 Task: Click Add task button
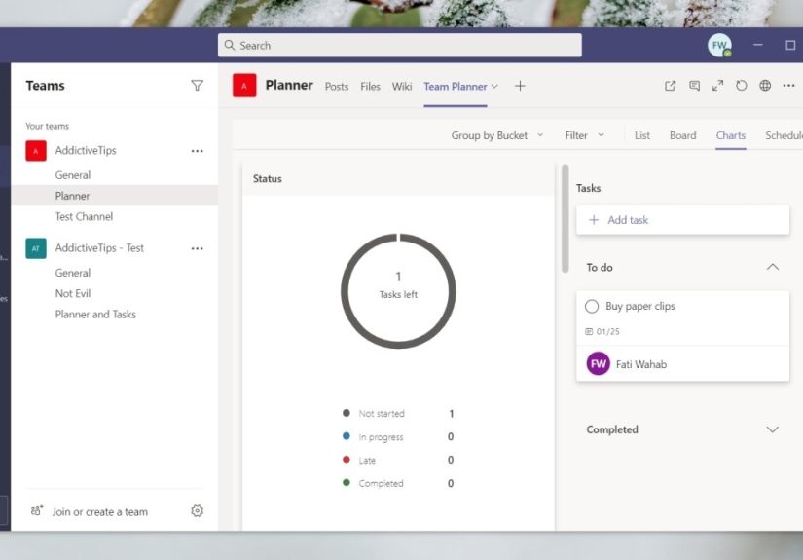click(682, 220)
